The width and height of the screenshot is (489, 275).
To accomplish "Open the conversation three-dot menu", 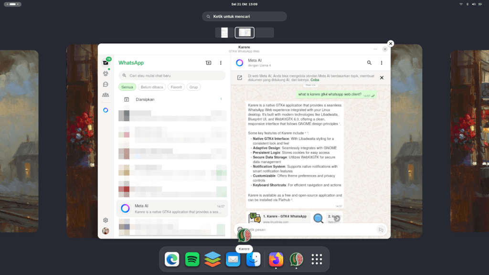I will click(382, 63).
